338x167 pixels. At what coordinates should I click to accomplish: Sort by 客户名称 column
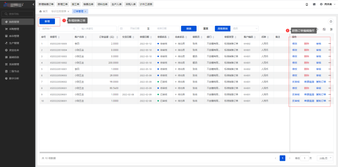click(86, 37)
